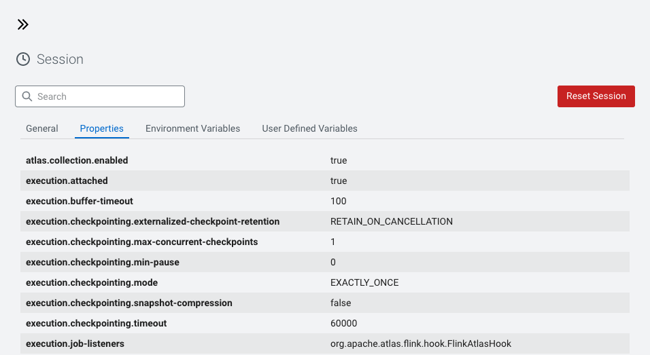Screen dimensions: 650x355
Task: Switch to the General tab
Action: [x=42, y=128]
